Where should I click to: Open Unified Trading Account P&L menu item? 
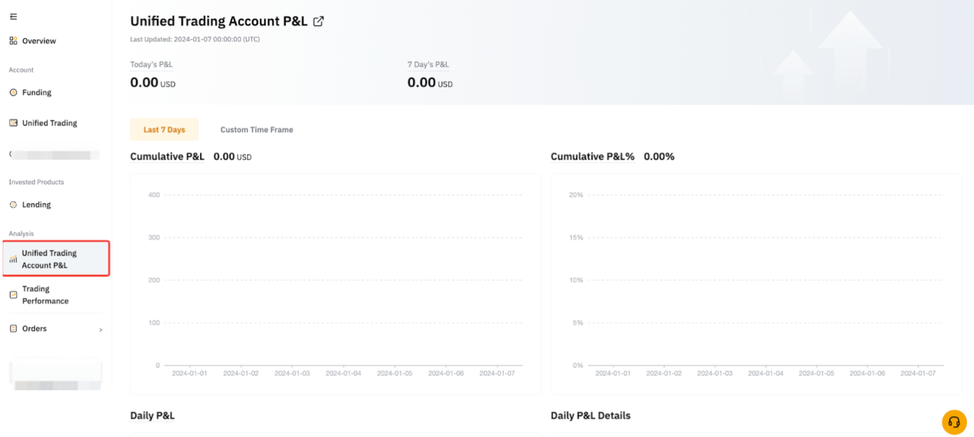[49, 259]
